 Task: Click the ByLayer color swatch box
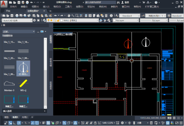114,21
